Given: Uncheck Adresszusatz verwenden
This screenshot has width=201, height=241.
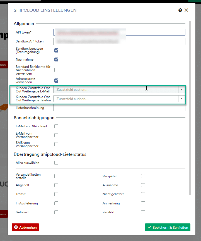Looking at the screenshot, I should click(x=56, y=80).
